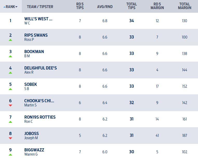Click green up arrow under rank 5
This screenshot has height=160, width=198.
[10, 89]
